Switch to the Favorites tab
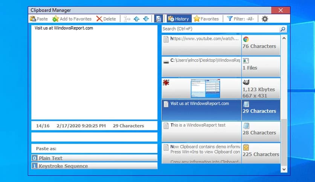This screenshot has height=182, width=315. (206, 19)
